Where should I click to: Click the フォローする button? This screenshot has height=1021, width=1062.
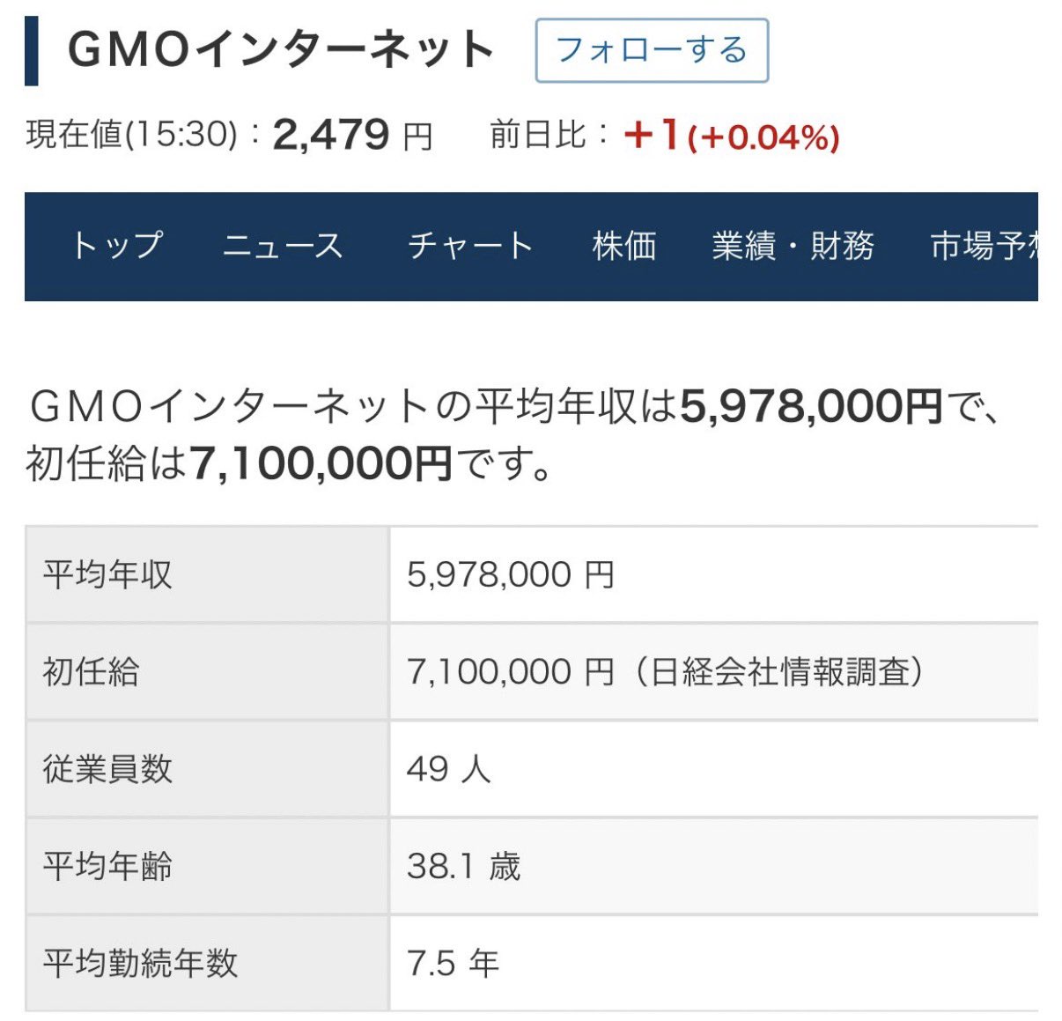pyautogui.click(x=652, y=51)
